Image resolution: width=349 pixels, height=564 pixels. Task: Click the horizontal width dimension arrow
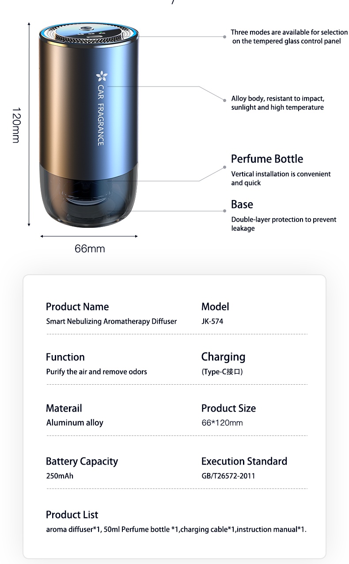click(89, 236)
